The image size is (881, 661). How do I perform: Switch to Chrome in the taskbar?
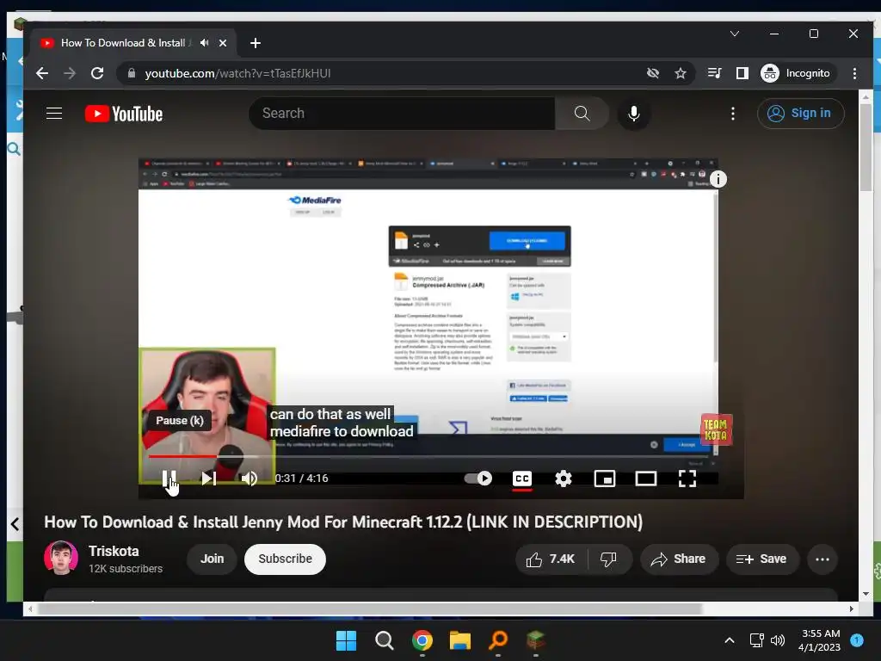pyautogui.click(x=422, y=640)
